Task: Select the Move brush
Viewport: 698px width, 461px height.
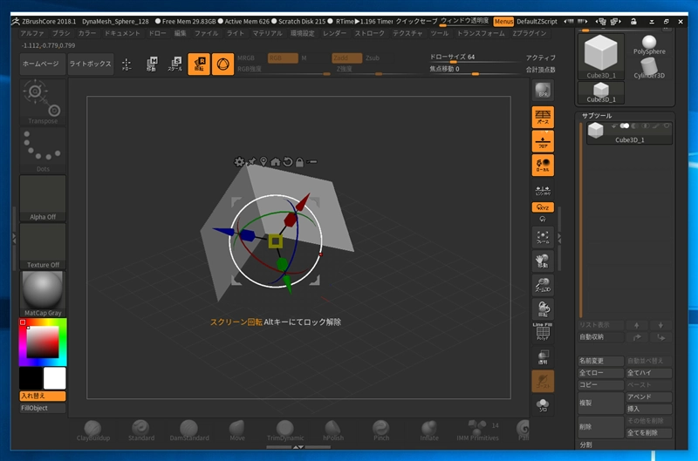Action: click(237, 430)
